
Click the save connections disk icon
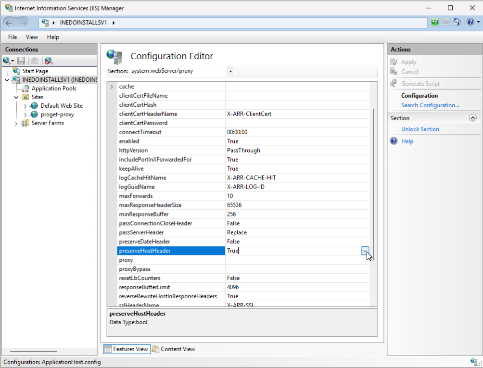pyautogui.click(x=21, y=61)
